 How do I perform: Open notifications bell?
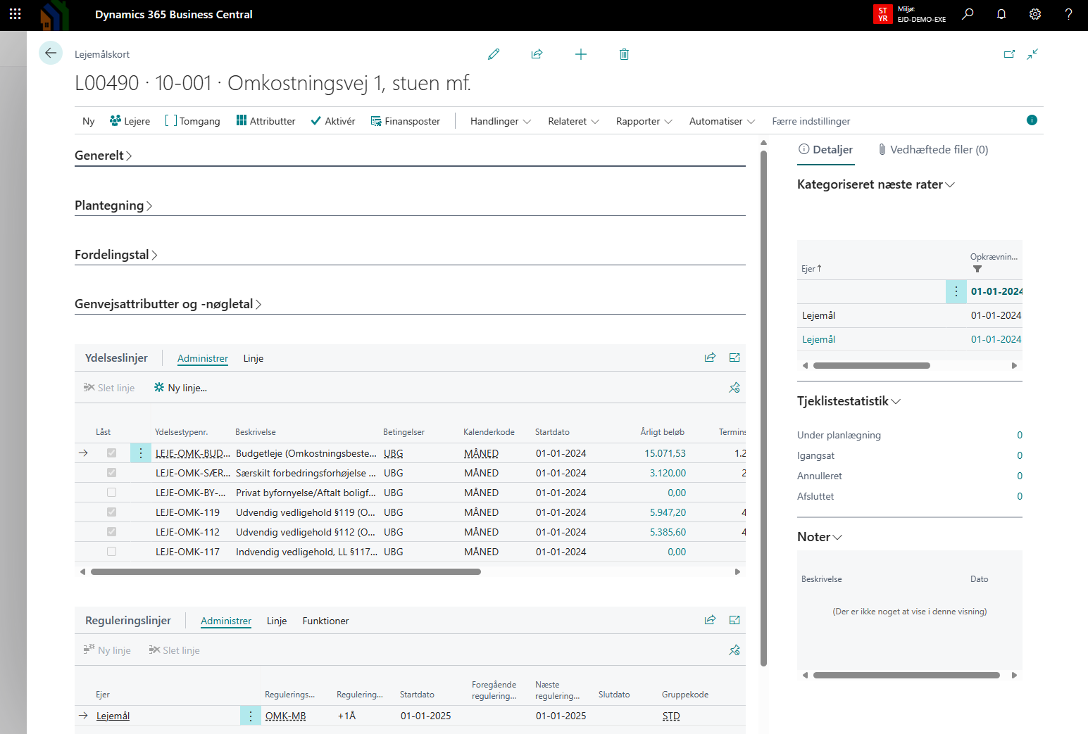[x=1001, y=14]
